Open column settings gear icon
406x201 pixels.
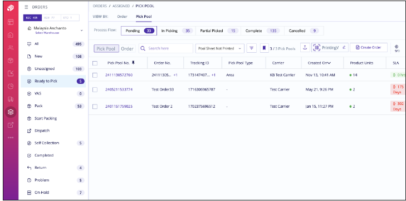[x=397, y=47]
